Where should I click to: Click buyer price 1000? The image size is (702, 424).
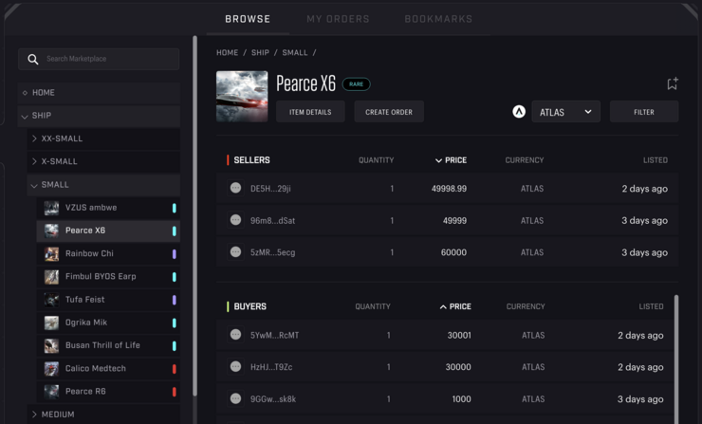461,399
